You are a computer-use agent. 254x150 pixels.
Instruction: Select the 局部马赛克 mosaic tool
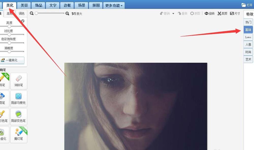pos(19,99)
